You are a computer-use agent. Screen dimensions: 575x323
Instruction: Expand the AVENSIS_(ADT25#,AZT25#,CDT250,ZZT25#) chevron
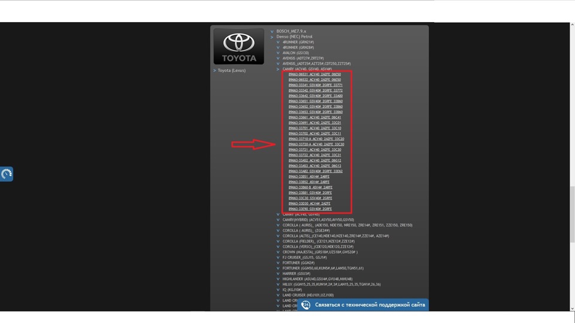click(x=278, y=64)
